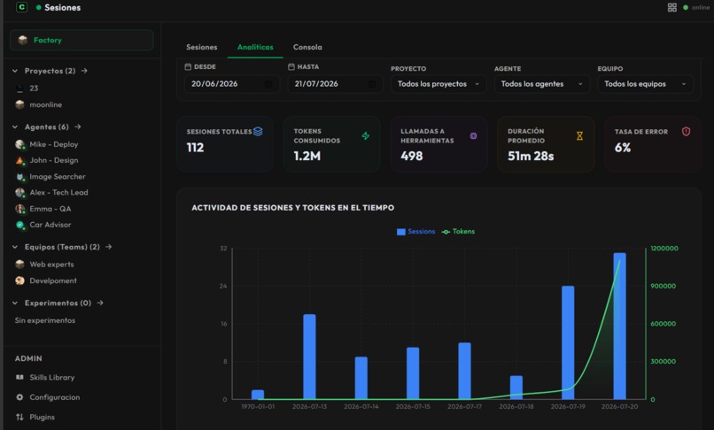This screenshot has height=430, width=714.
Task: Click Alex - Tech Lead avatar
Action: coord(20,193)
